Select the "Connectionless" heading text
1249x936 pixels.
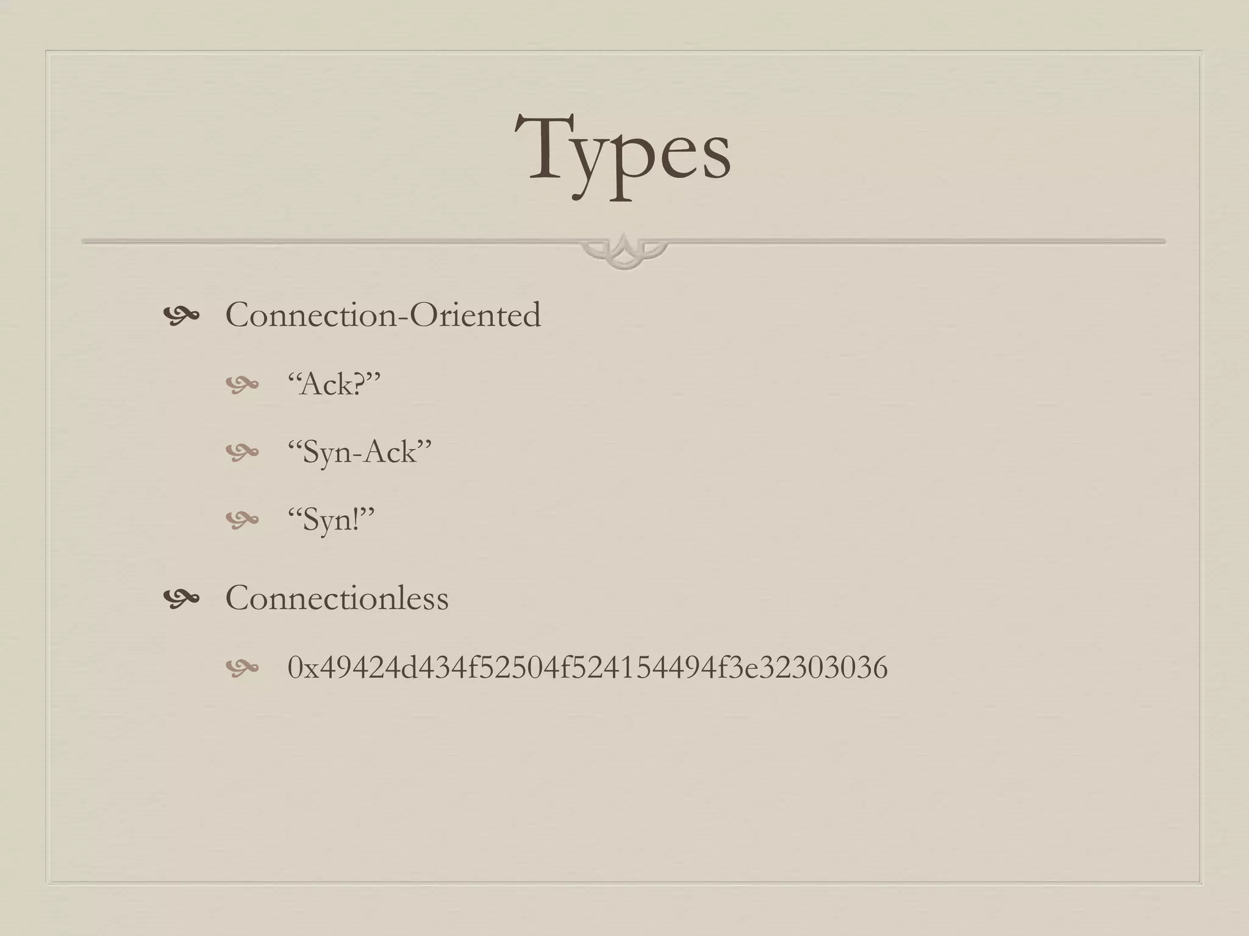337,598
